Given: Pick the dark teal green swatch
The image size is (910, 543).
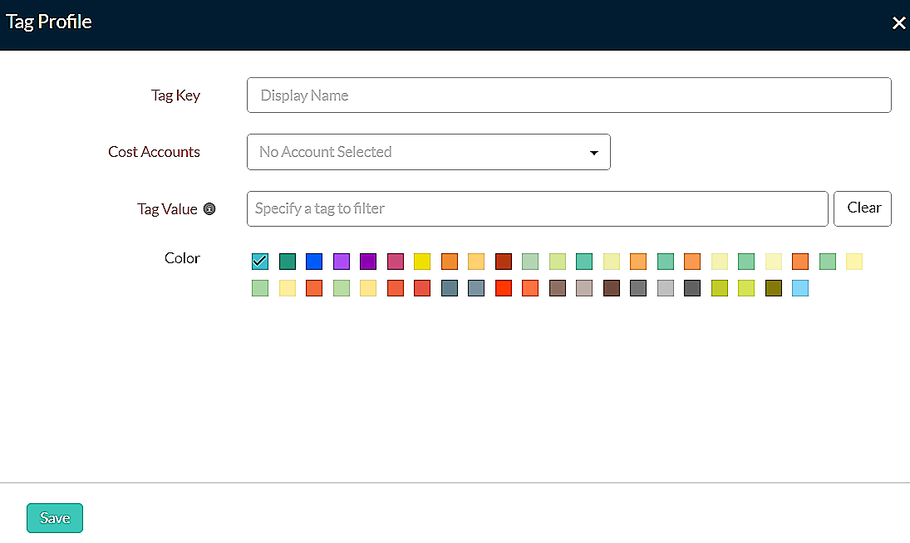Looking at the screenshot, I should pyautogui.click(x=288, y=262).
